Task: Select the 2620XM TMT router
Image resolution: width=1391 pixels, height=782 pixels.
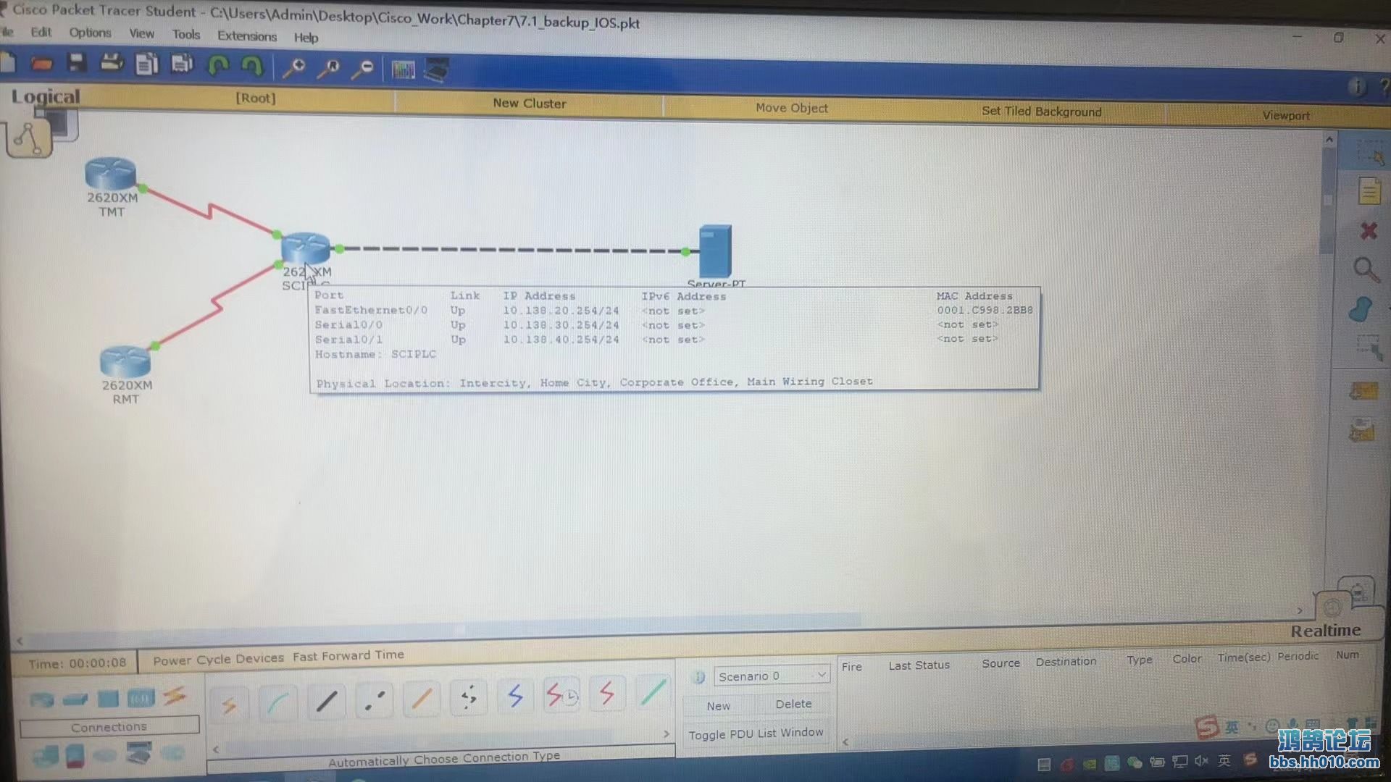Action: (x=111, y=175)
